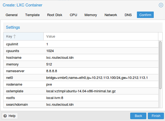Select the net0 settings row

coord(81,78)
